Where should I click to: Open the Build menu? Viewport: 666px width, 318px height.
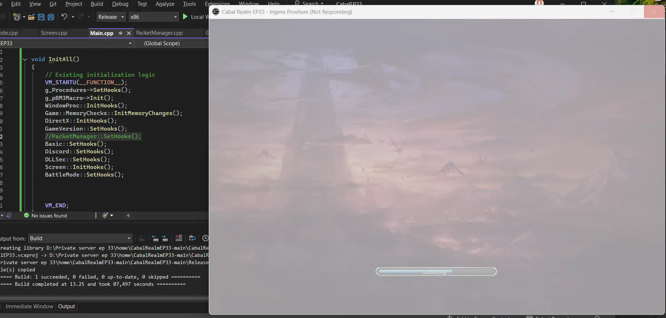97,4
